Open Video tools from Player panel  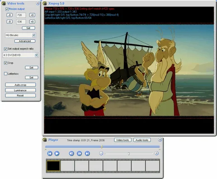click(x=123, y=140)
